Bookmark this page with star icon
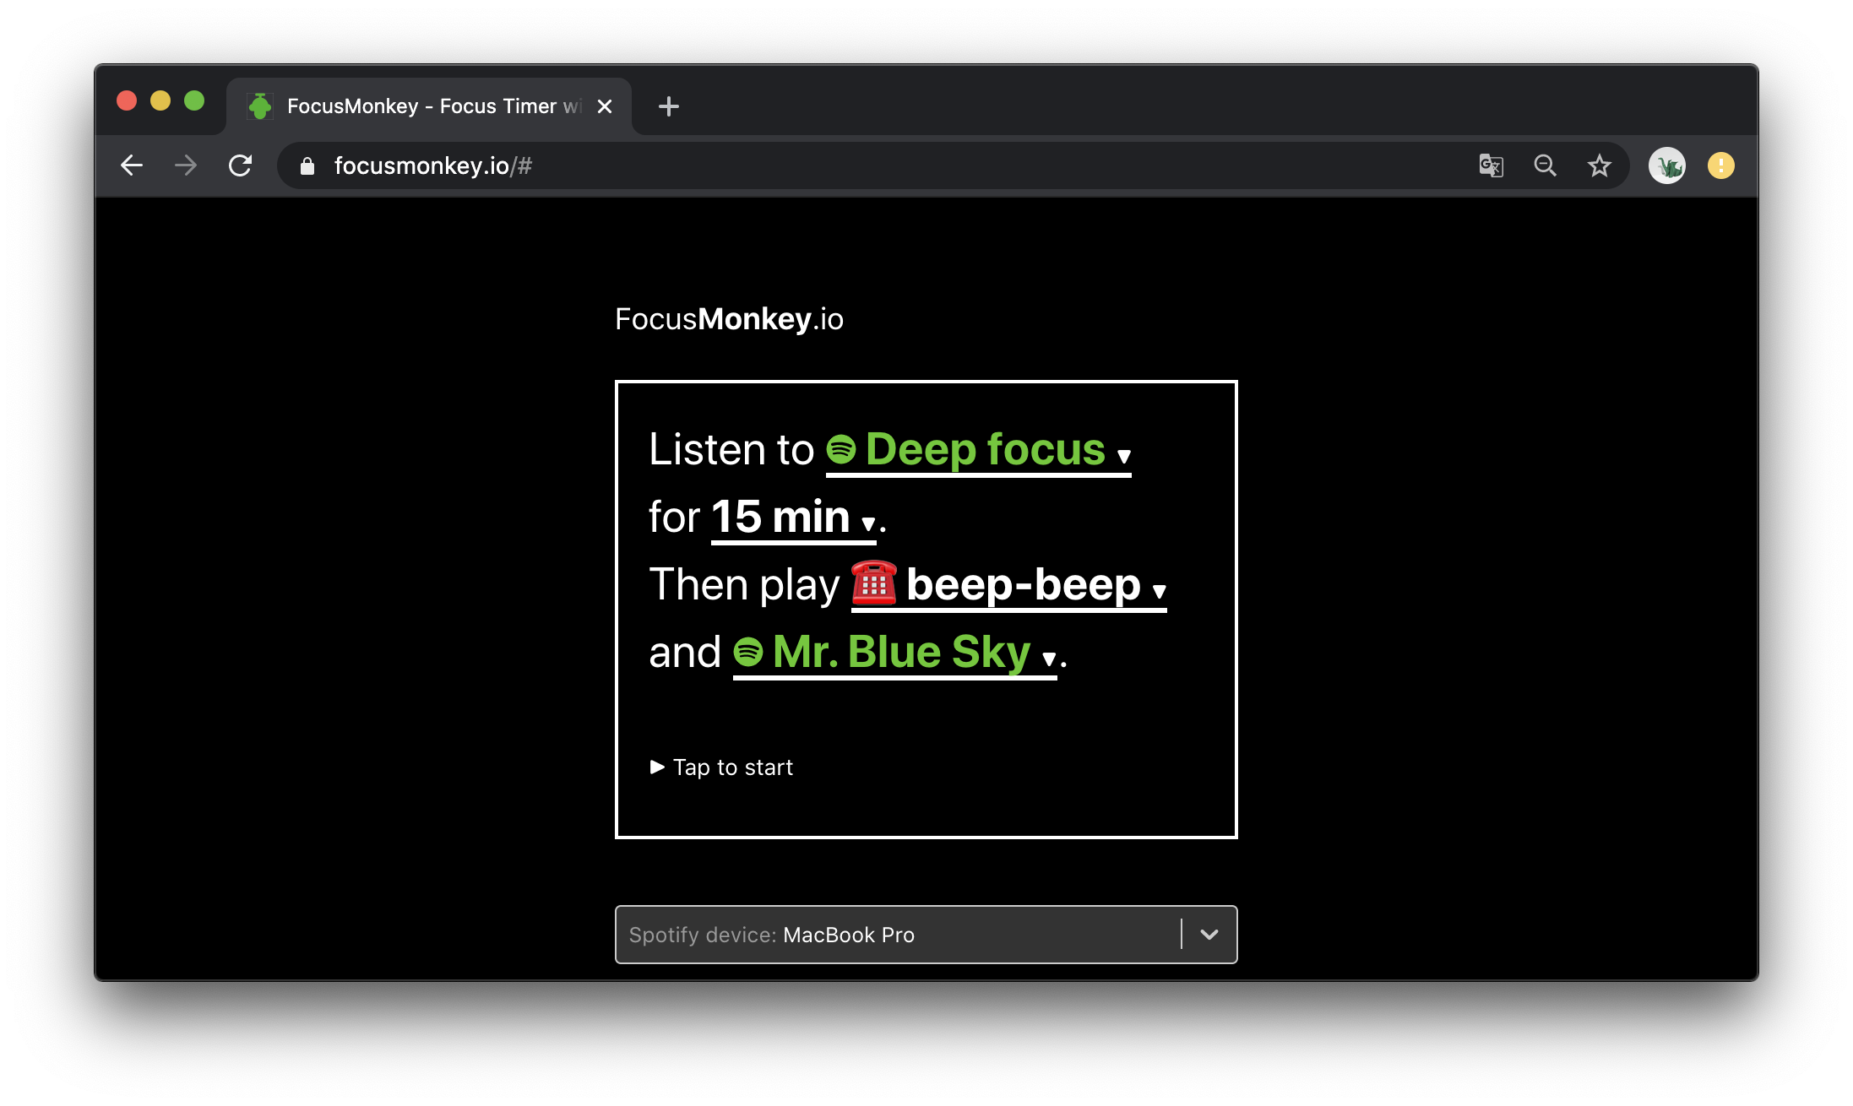 [1599, 165]
